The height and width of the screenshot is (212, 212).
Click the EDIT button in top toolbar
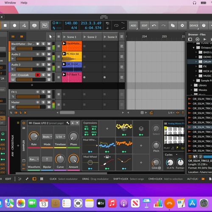[x=145, y=25]
